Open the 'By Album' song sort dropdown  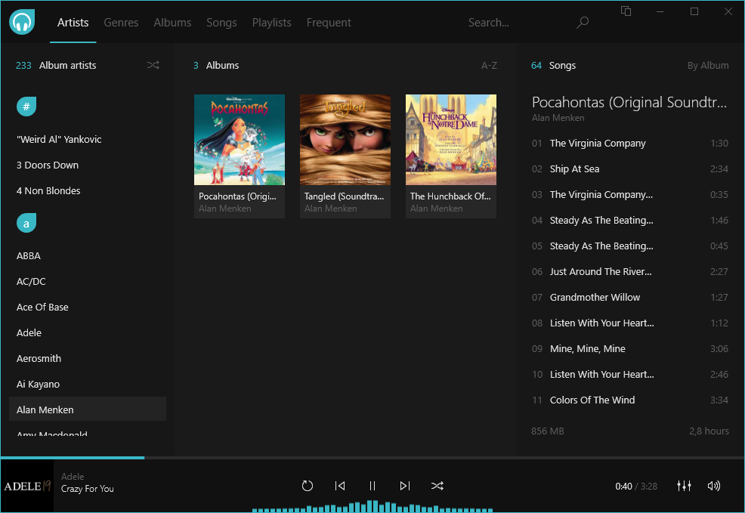(708, 65)
